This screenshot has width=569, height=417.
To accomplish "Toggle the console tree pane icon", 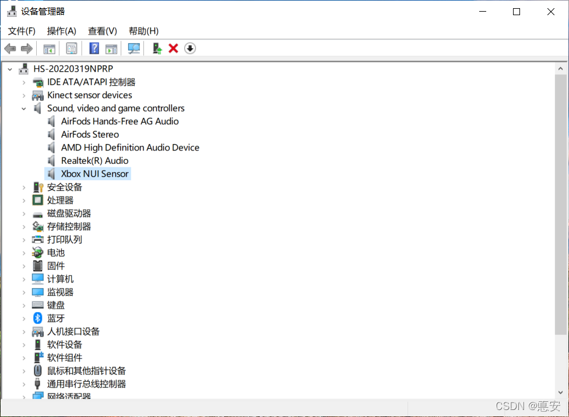I will (49, 48).
